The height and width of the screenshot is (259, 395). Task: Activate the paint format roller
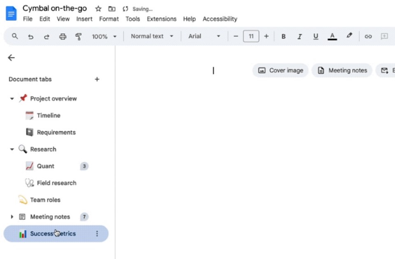[x=79, y=37]
